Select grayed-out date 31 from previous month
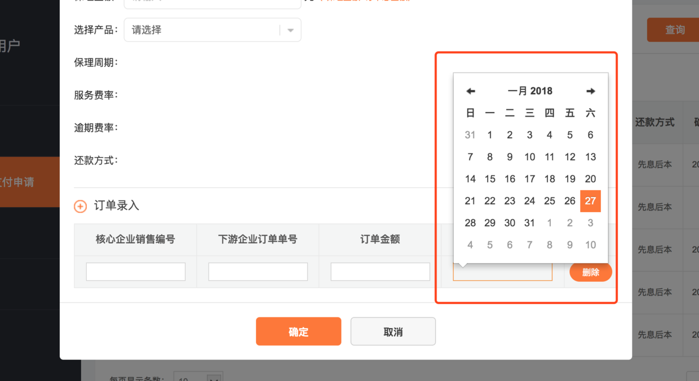Image resolution: width=699 pixels, height=381 pixels. coord(470,135)
